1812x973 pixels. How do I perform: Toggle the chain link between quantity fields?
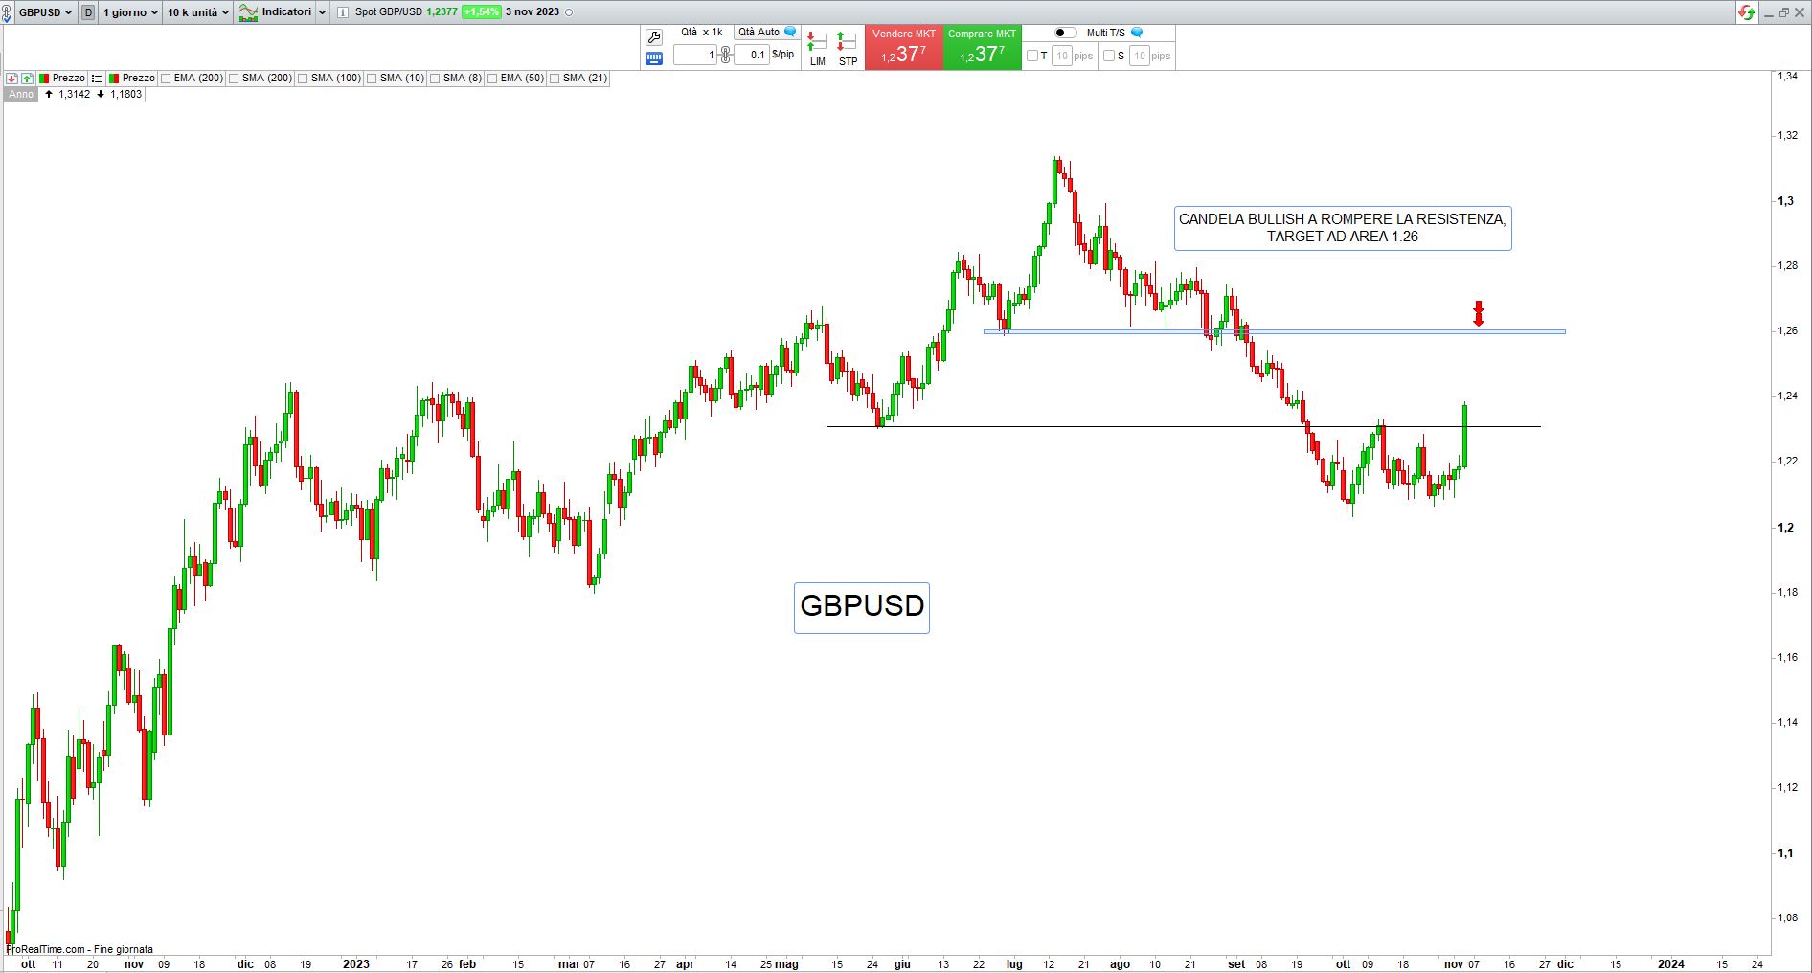[x=726, y=55]
